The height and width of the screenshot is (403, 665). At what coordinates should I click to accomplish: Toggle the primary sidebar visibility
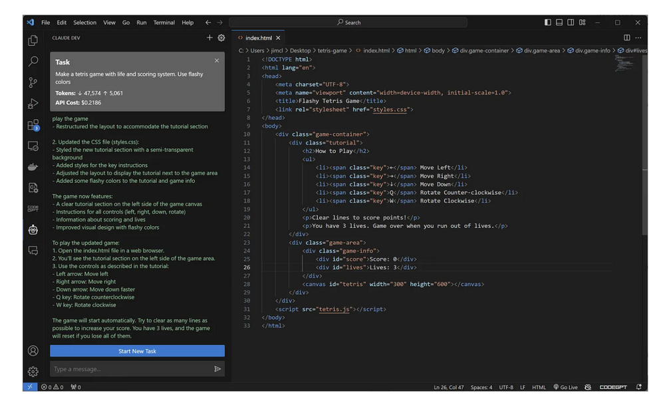click(x=548, y=22)
